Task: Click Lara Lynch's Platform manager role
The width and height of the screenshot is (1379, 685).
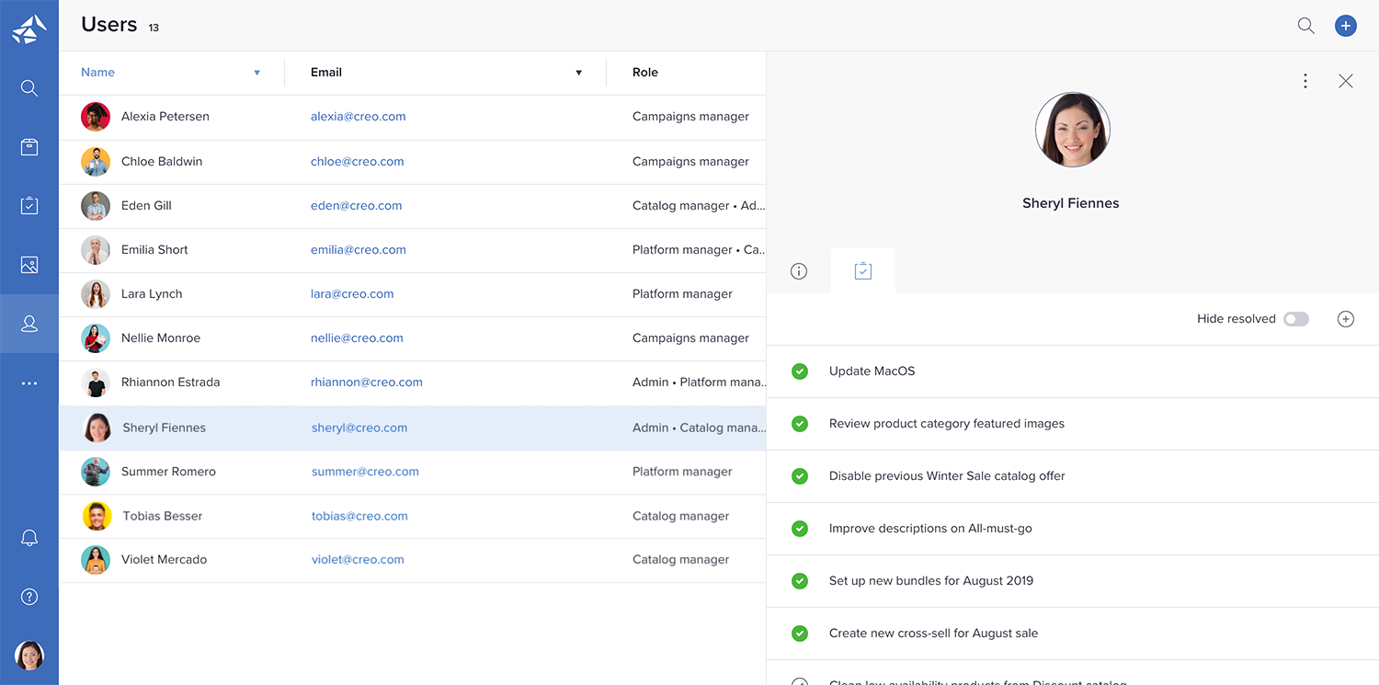Action: (x=682, y=294)
